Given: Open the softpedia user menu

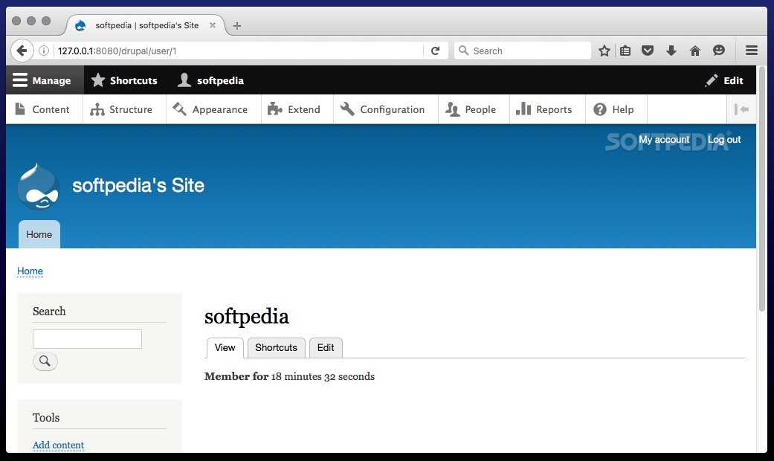Looking at the screenshot, I should 210,80.
